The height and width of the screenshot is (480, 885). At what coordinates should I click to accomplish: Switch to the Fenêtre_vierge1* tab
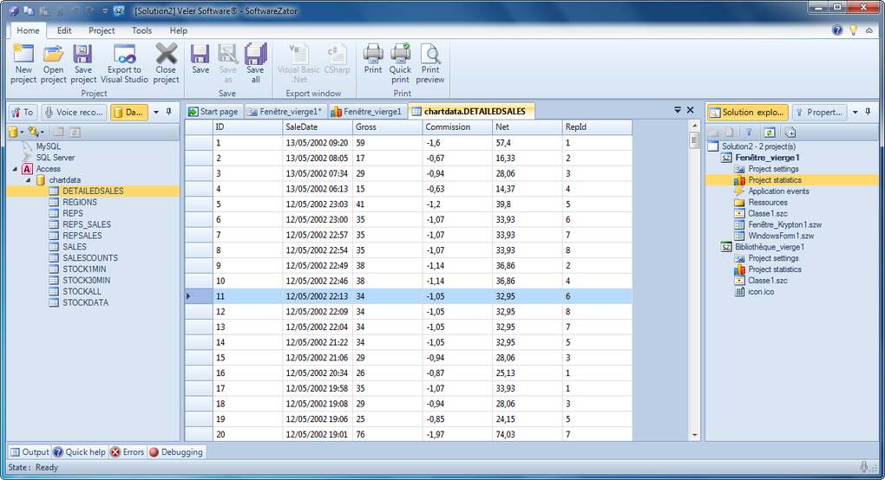[285, 112]
